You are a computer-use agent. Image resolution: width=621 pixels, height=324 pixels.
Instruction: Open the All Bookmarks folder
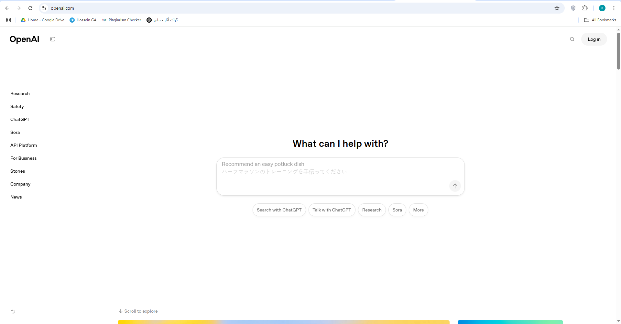pyautogui.click(x=600, y=20)
